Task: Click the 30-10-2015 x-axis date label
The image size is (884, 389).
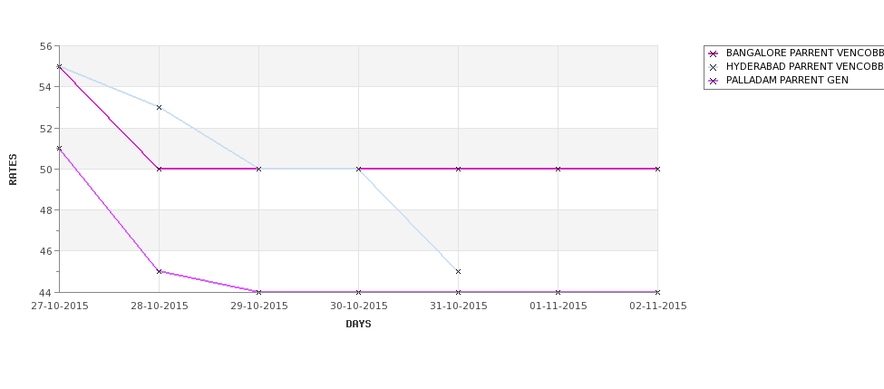Action: (x=358, y=306)
